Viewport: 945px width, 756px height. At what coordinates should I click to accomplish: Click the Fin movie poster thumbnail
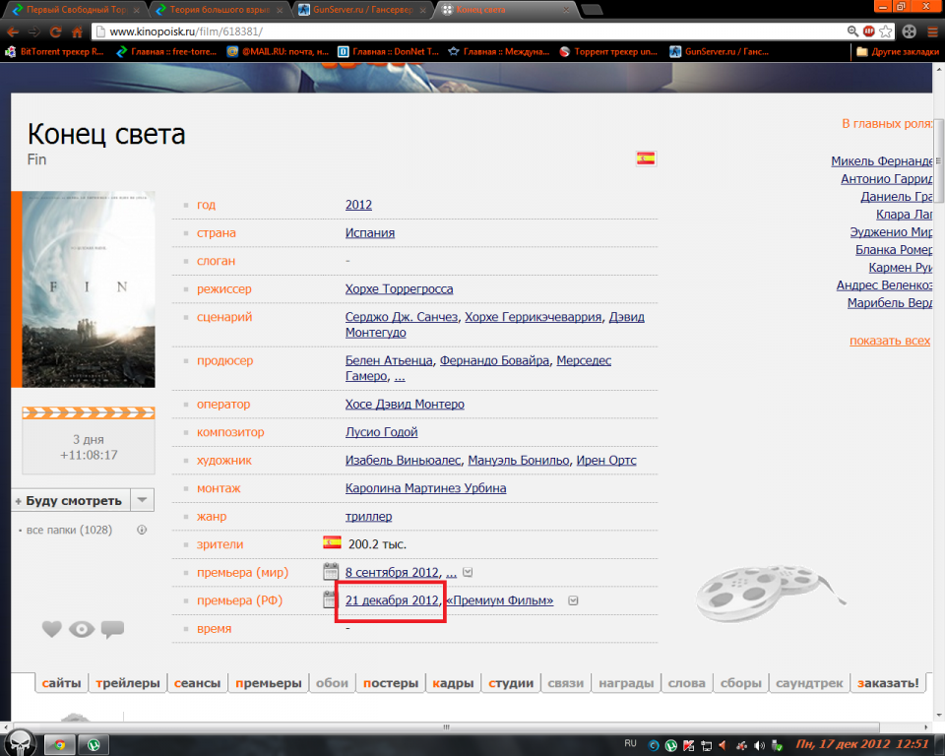pyautogui.click(x=88, y=288)
